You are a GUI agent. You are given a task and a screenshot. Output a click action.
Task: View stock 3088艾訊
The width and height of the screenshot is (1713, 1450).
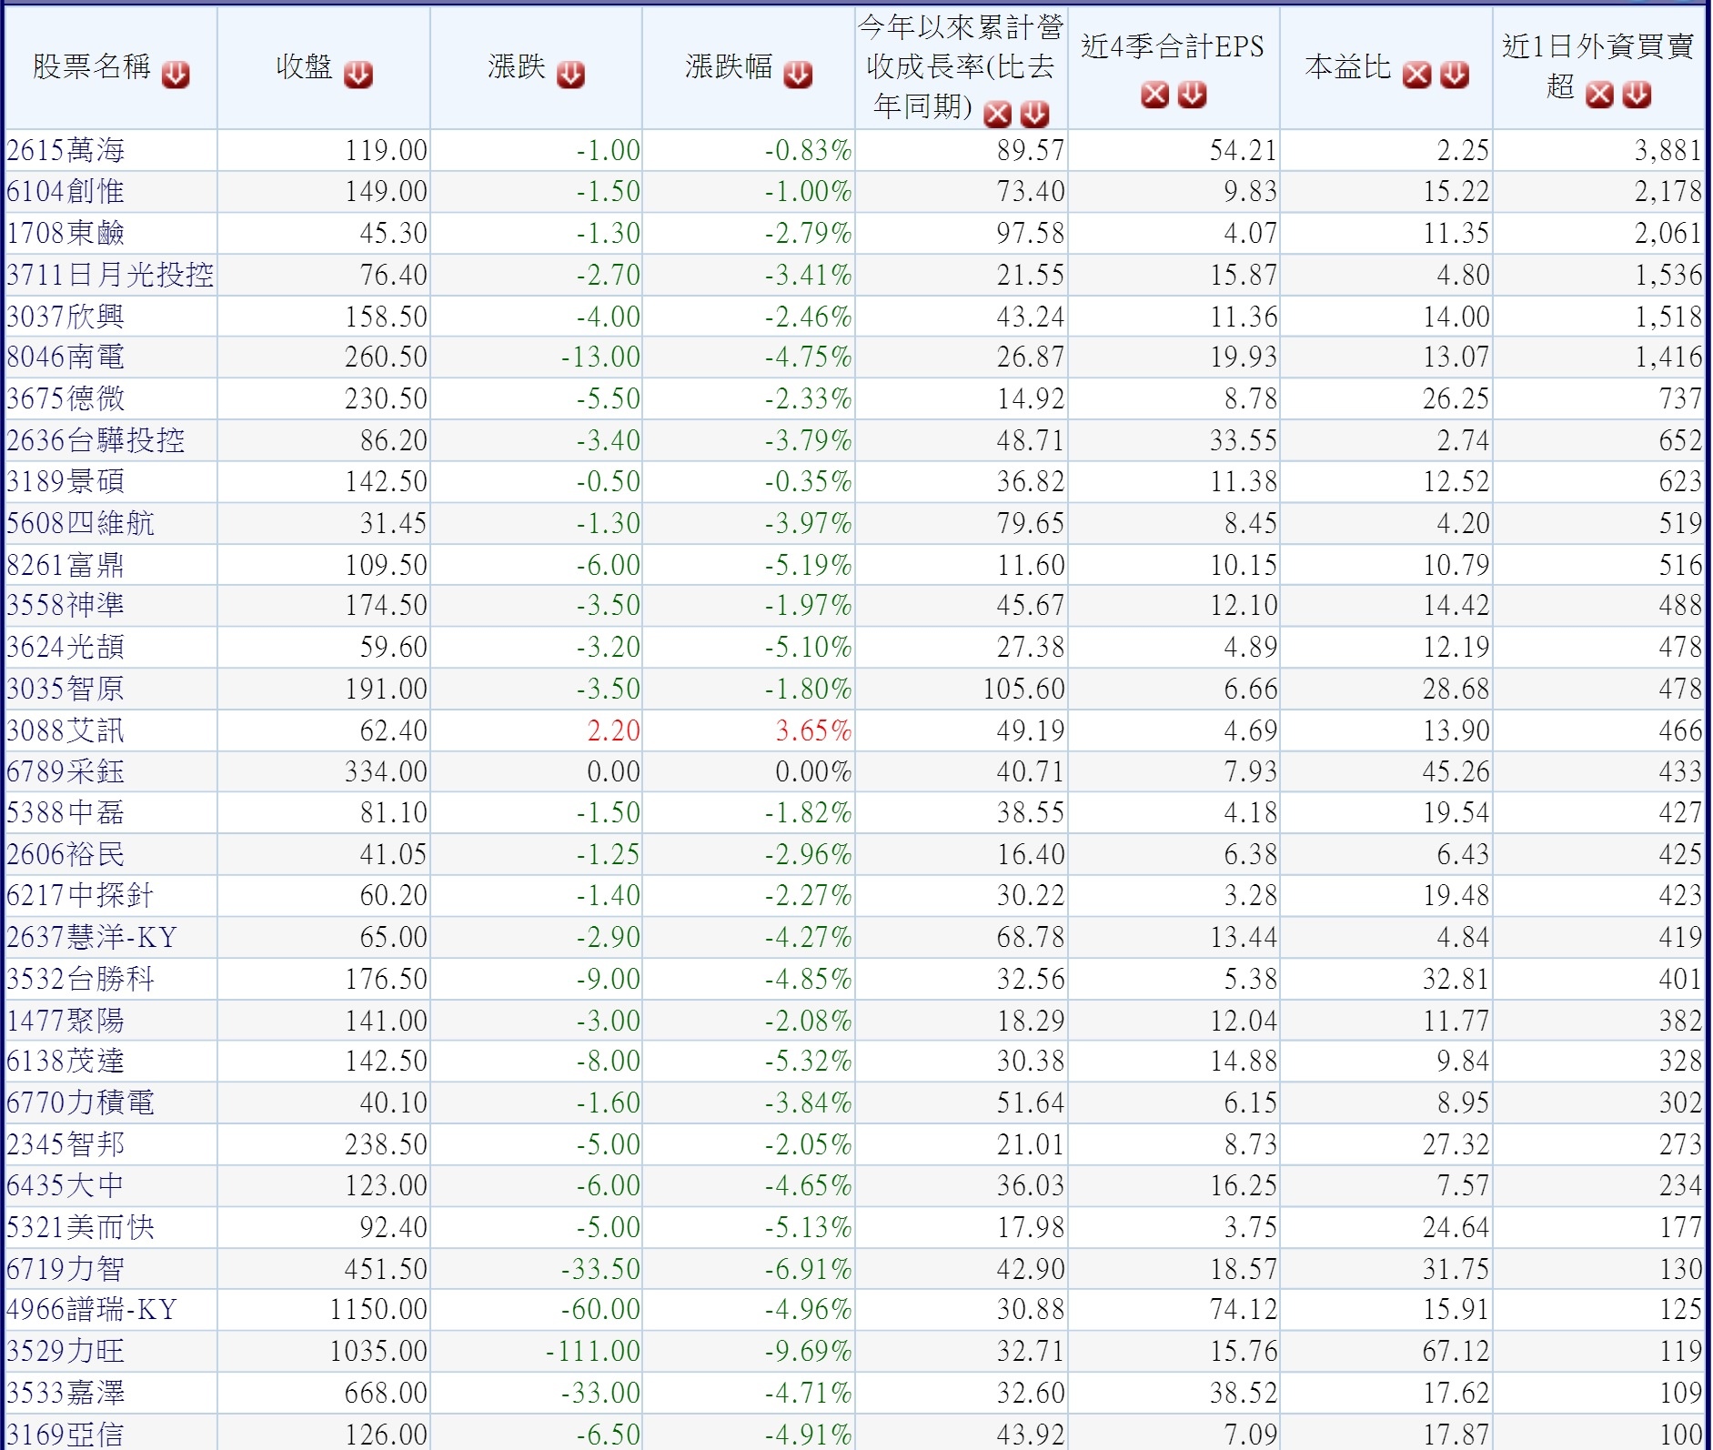pos(65,730)
